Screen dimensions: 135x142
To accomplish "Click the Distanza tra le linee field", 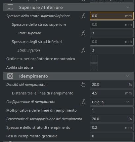I will coord(112,93).
